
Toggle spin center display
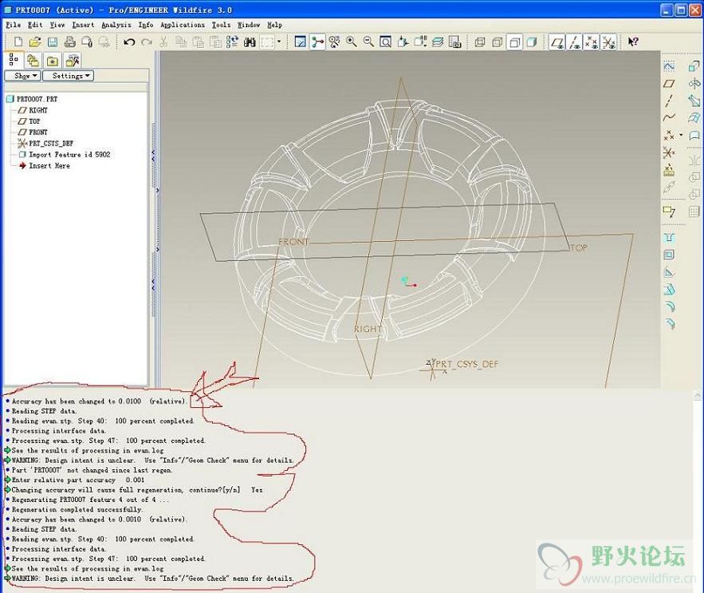pyautogui.click(x=317, y=42)
